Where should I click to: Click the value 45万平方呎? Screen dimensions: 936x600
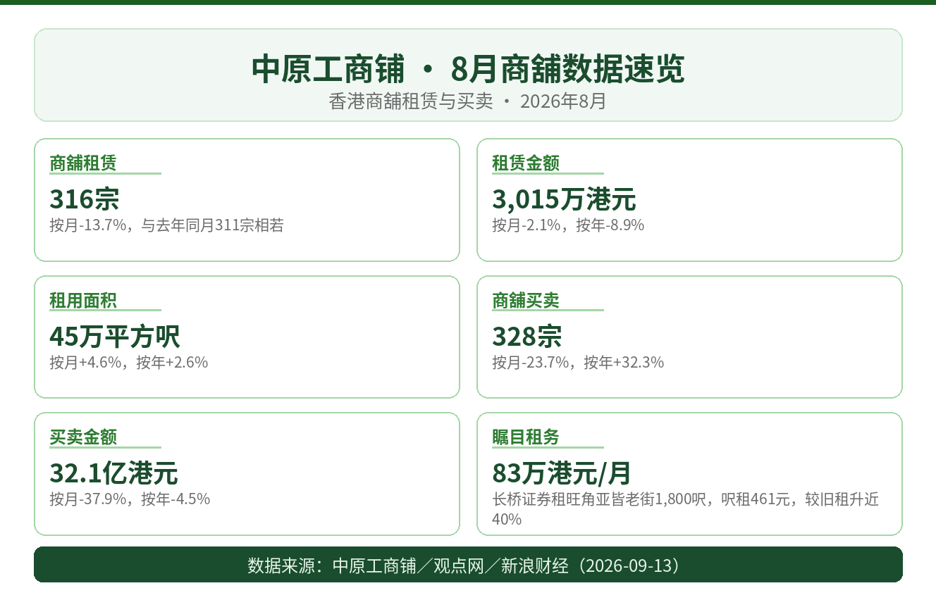pyautogui.click(x=115, y=337)
